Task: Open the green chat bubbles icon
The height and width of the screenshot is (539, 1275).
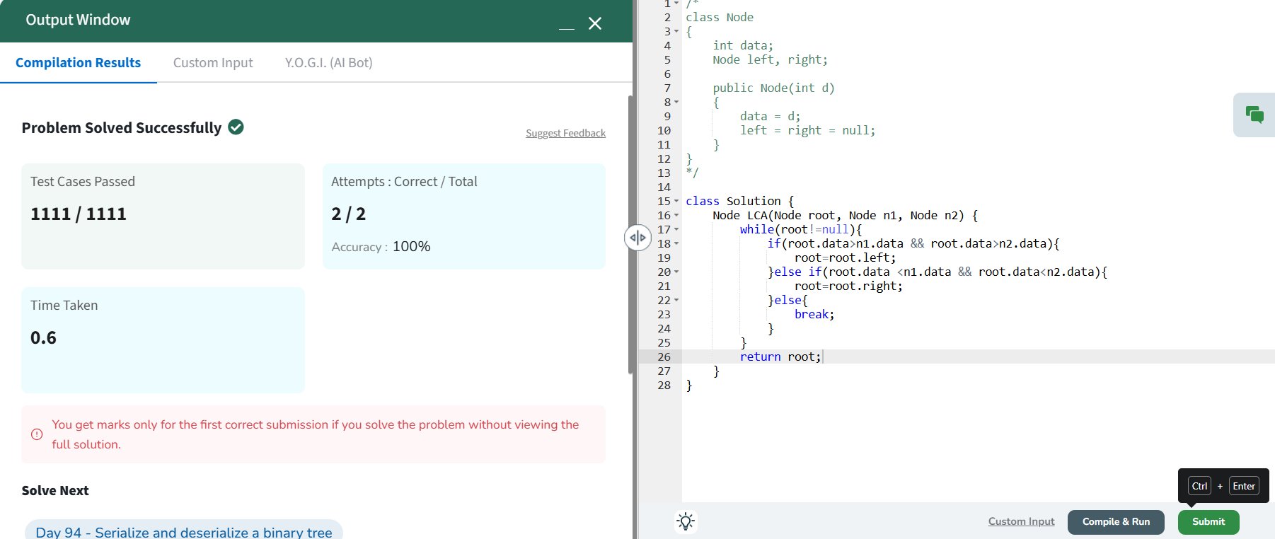Action: pos(1254,115)
